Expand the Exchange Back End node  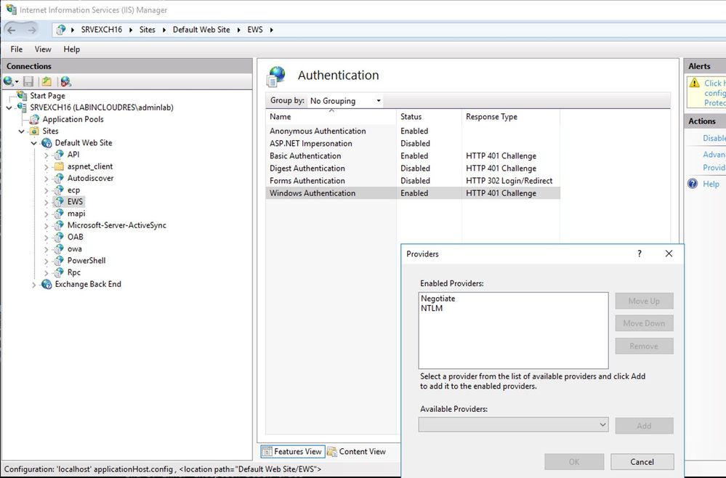[x=34, y=285]
